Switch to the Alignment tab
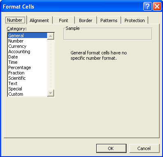 coord(39,20)
